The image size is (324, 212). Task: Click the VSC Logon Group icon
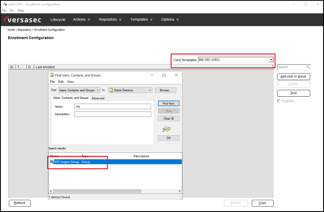(x=52, y=161)
